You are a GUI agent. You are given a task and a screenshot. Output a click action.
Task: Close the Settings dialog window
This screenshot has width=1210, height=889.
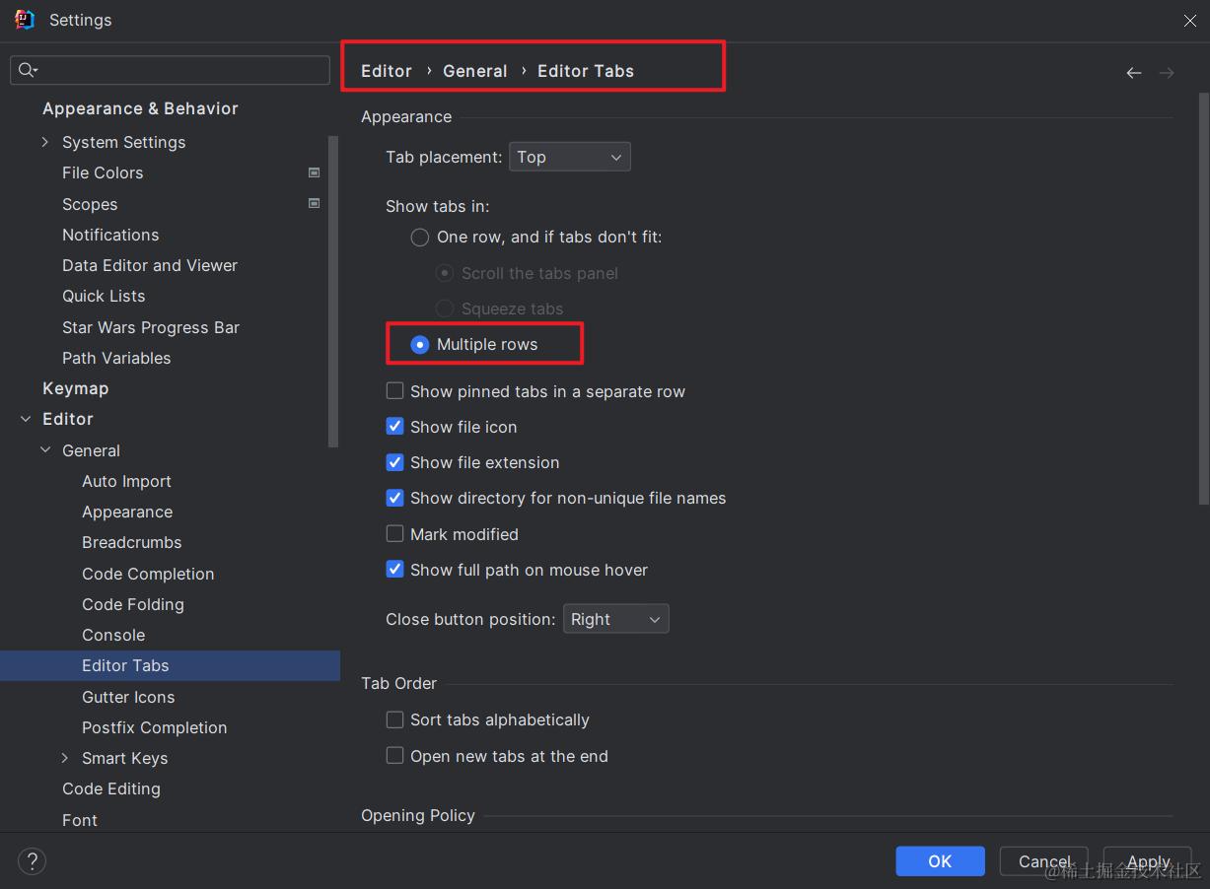1190,21
